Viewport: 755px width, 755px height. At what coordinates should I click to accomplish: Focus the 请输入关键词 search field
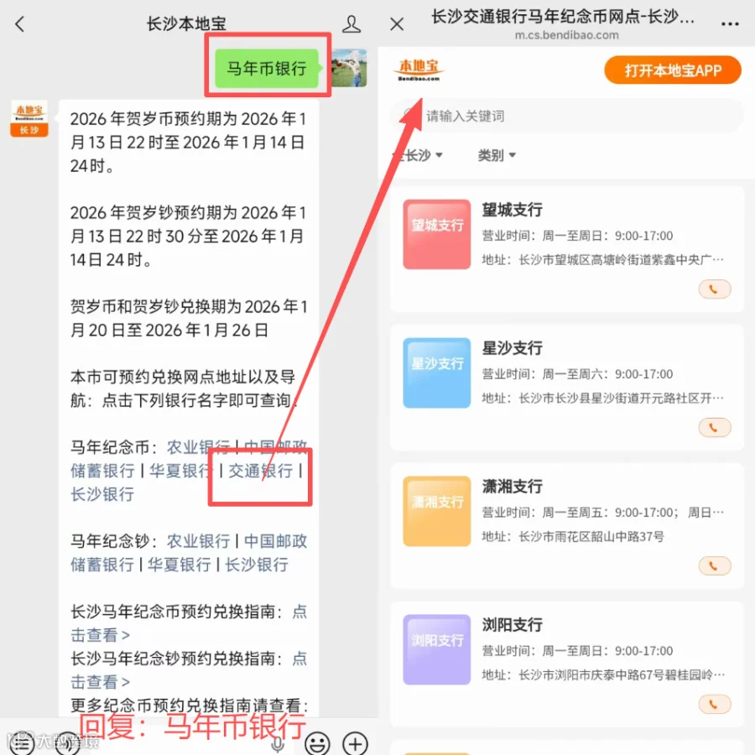coord(567,116)
